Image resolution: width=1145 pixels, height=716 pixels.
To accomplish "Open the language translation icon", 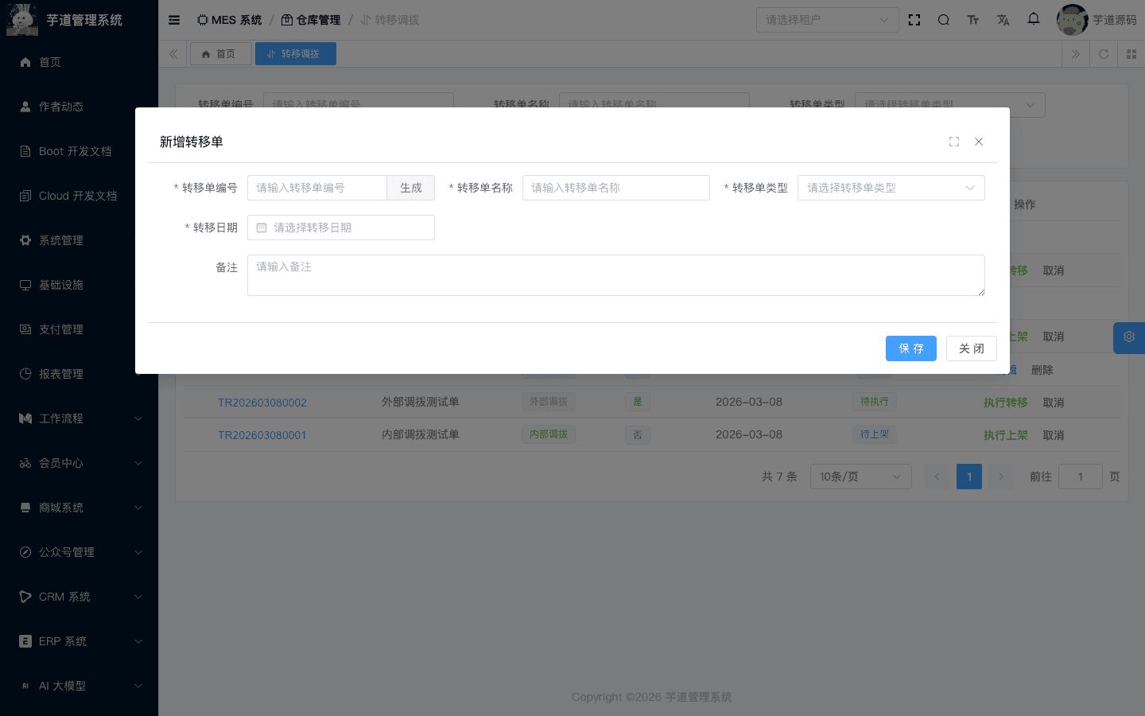I will pos(1003,20).
